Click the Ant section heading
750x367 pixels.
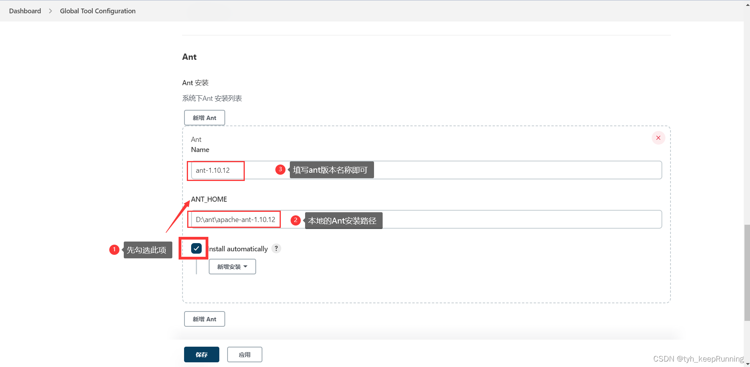190,57
